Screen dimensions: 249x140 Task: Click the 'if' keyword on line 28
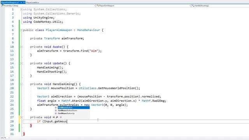coord(39,121)
